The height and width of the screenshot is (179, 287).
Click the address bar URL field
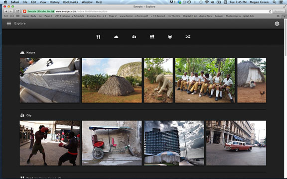tap(147, 11)
